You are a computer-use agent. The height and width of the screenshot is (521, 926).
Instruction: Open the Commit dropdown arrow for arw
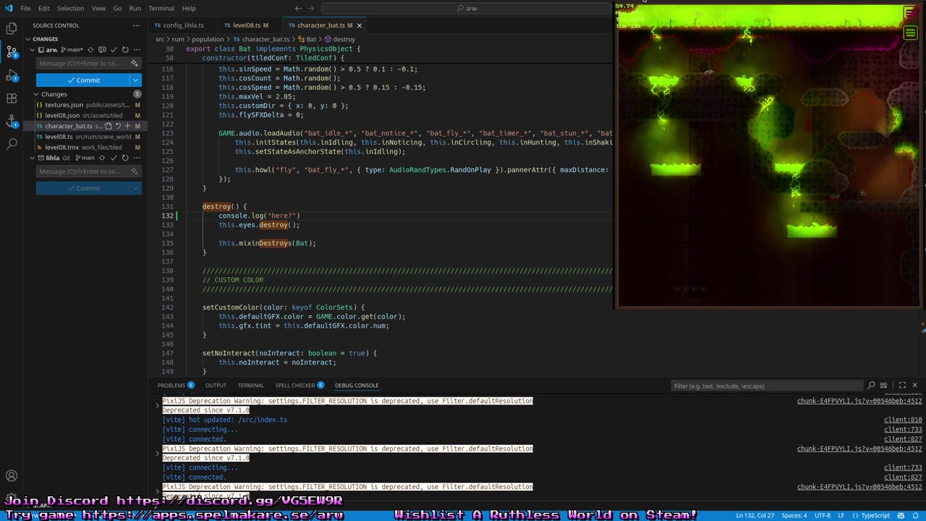(x=135, y=80)
